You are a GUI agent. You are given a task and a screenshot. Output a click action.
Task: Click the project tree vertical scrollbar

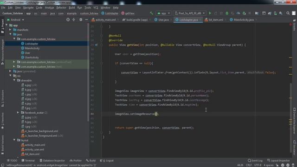coord(88,73)
